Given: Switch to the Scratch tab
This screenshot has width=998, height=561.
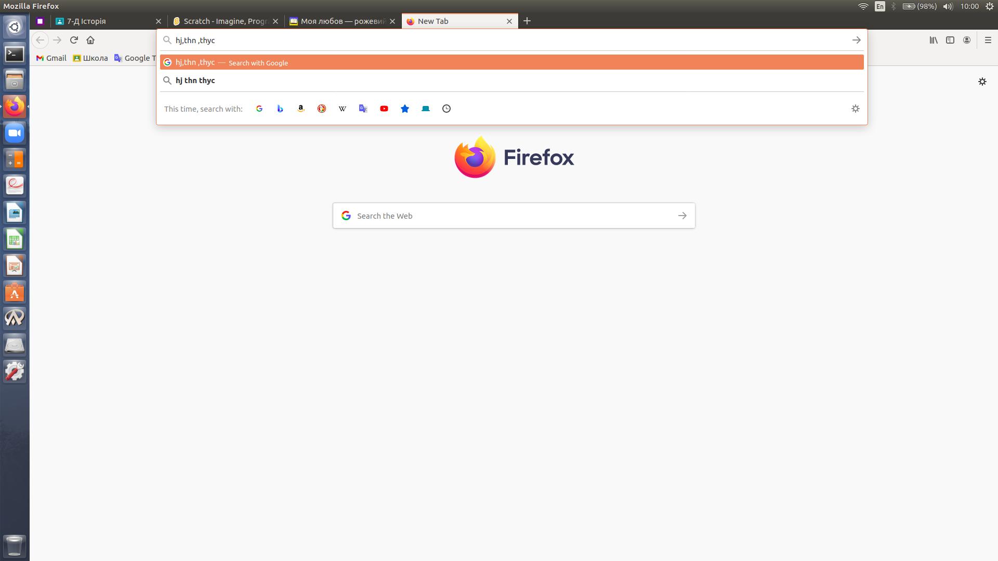Looking at the screenshot, I should pos(226,21).
